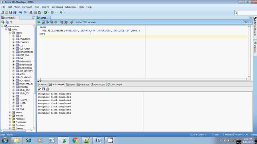Open the Source menu
Viewport: 257px width, 144px height.
coord(45,7)
